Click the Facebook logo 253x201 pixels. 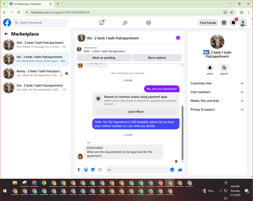click(7, 23)
